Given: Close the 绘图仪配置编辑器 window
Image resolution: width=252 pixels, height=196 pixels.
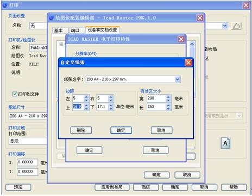Looking at the screenshot, I should 200,18.
